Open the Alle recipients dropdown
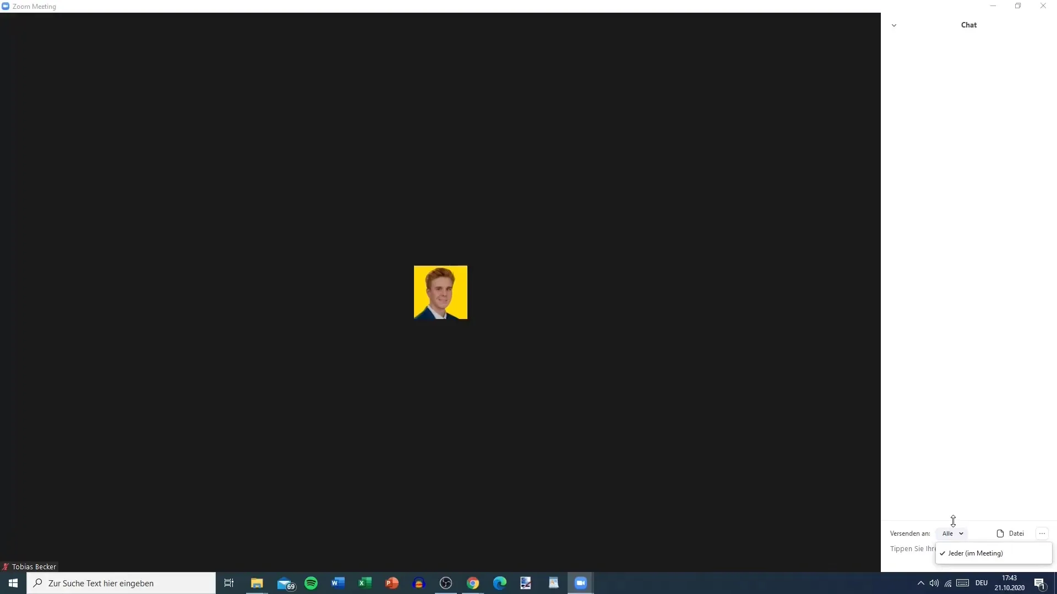This screenshot has width=1057, height=594. pos(952,534)
